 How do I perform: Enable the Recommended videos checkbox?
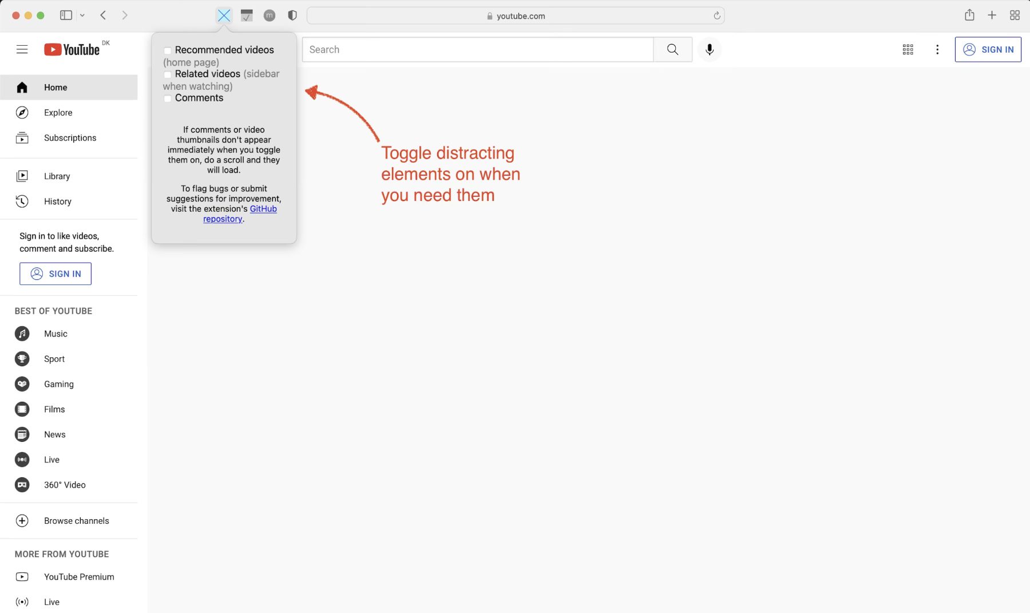[168, 51]
